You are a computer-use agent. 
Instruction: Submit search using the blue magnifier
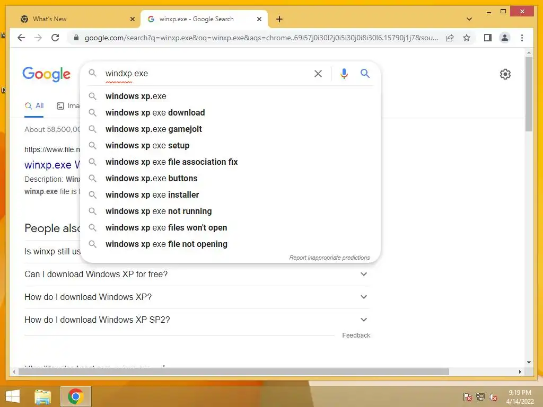(x=365, y=73)
